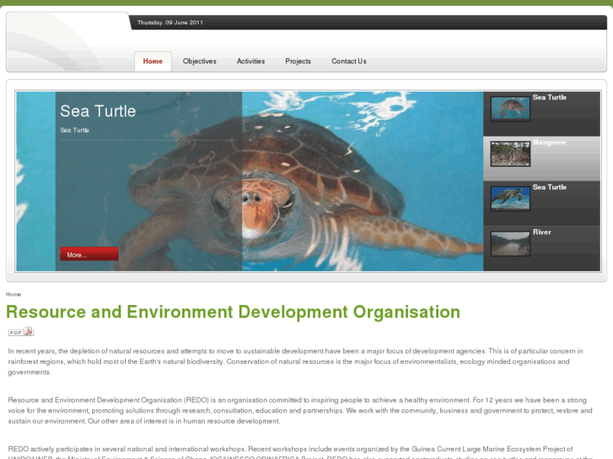Click the red More... button

(x=89, y=254)
